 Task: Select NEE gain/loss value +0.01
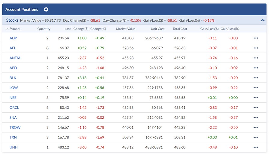pyautogui.click(x=212, y=98)
